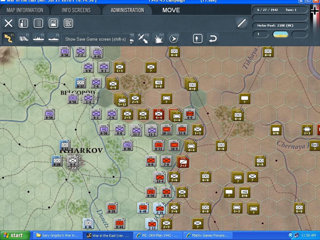Select the purple 7-2 infantry counter
This screenshot has height=240, width=320.
[x=80, y=52]
